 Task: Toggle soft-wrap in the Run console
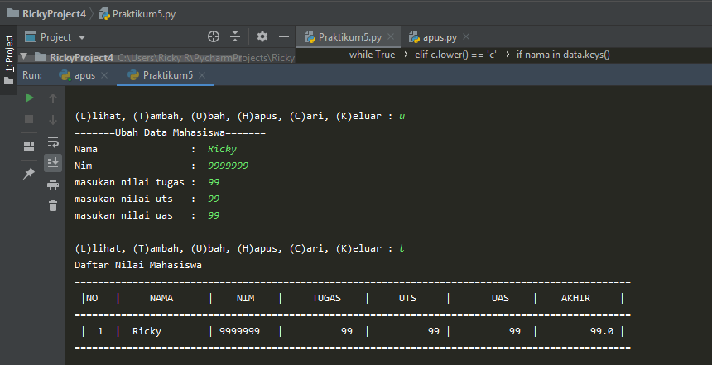click(x=53, y=142)
